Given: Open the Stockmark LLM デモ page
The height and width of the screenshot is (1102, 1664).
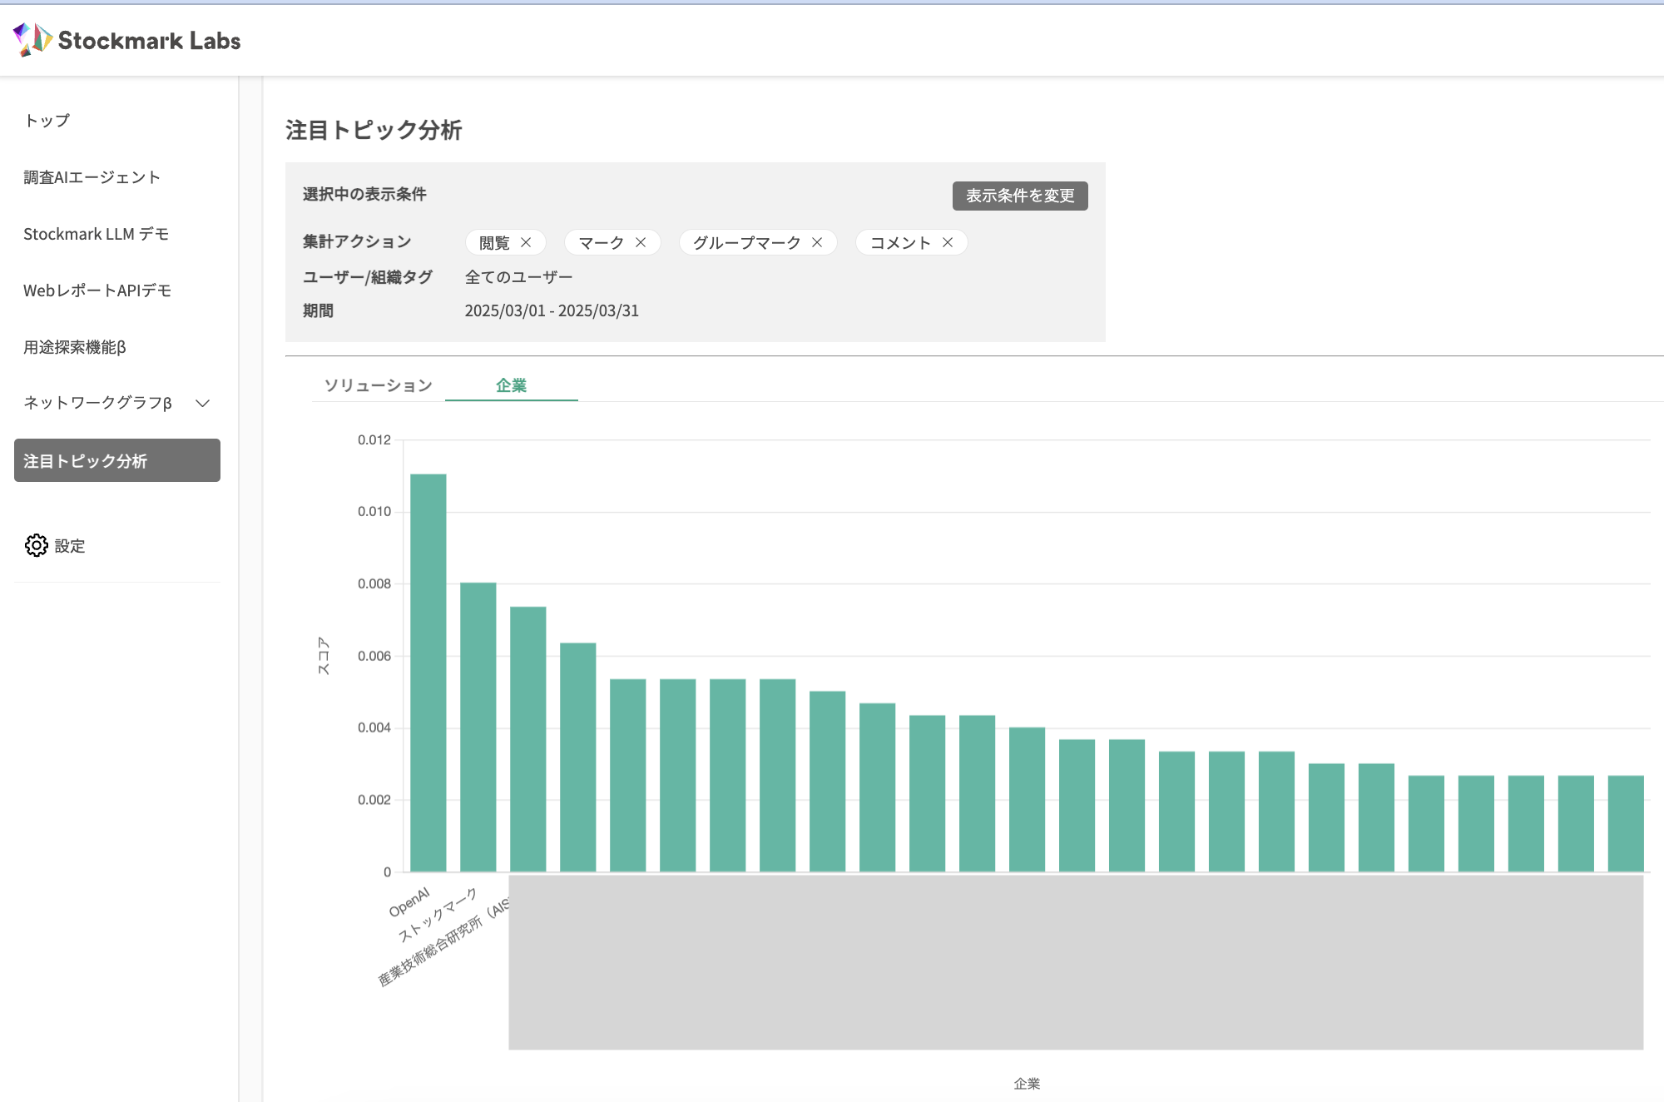Looking at the screenshot, I should (96, 234).
